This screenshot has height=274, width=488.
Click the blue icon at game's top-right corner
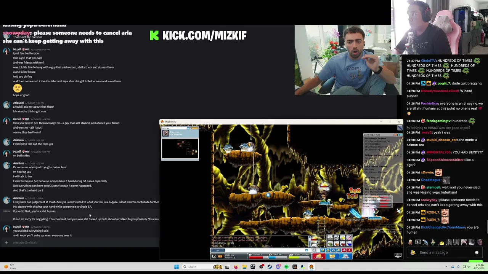(x=400, y=128)
